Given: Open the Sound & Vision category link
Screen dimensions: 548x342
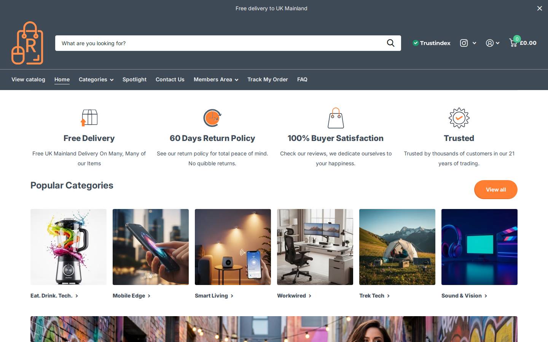Looking at the screenshot, I should (x=462, y=296).
